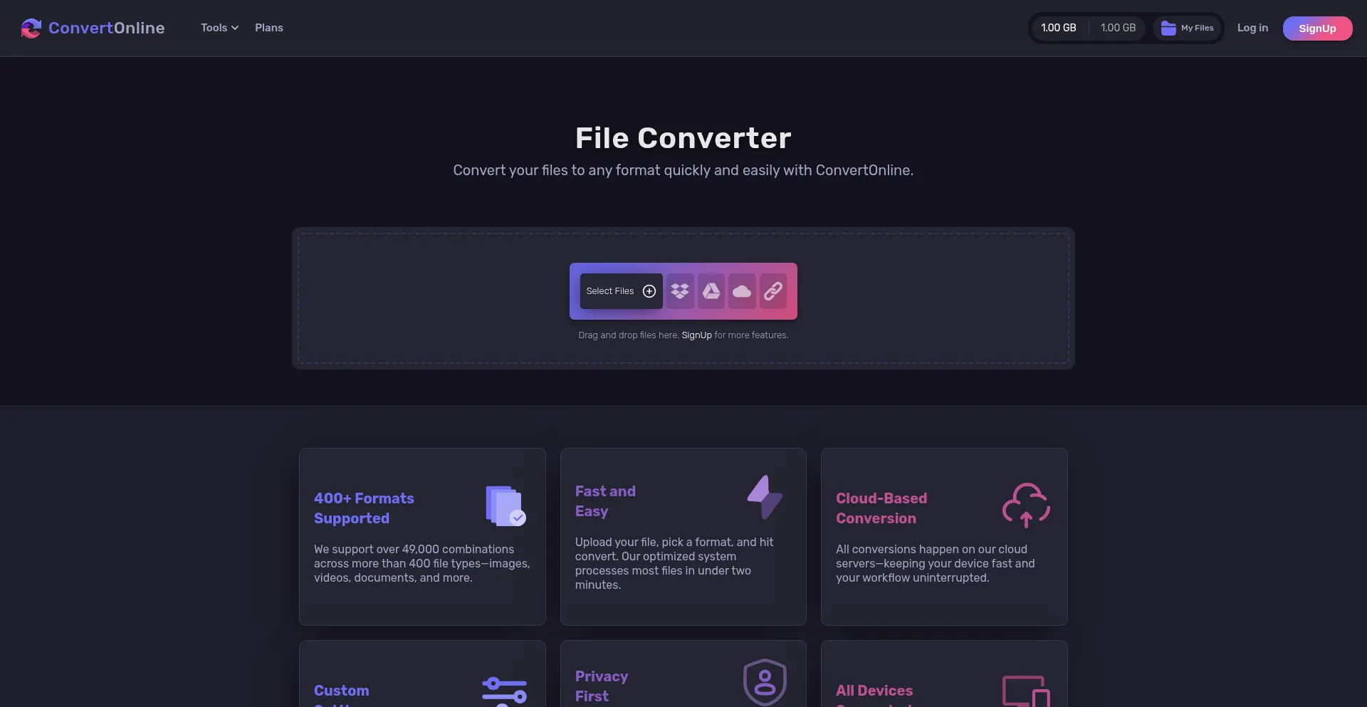
Task: Add file by URL link icon
Action: click(773, 291)
